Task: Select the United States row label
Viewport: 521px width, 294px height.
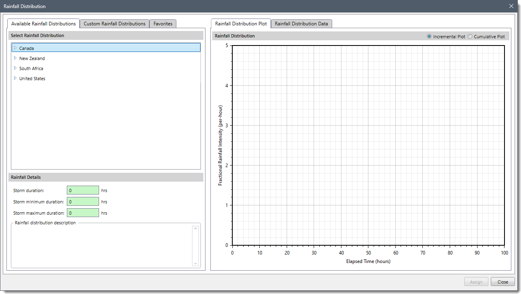Action: [x=32, y=79]
